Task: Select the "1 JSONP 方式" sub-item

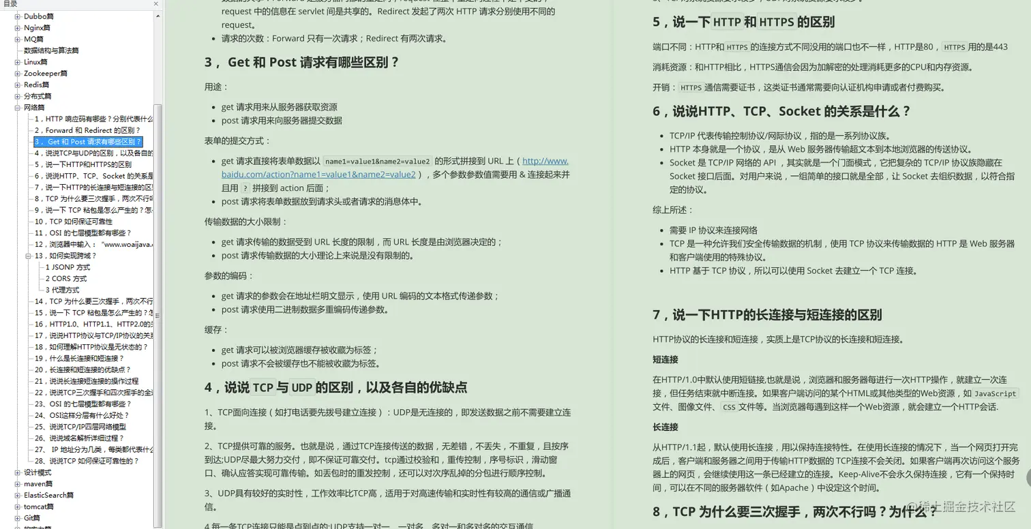Action: click(68, 267)
